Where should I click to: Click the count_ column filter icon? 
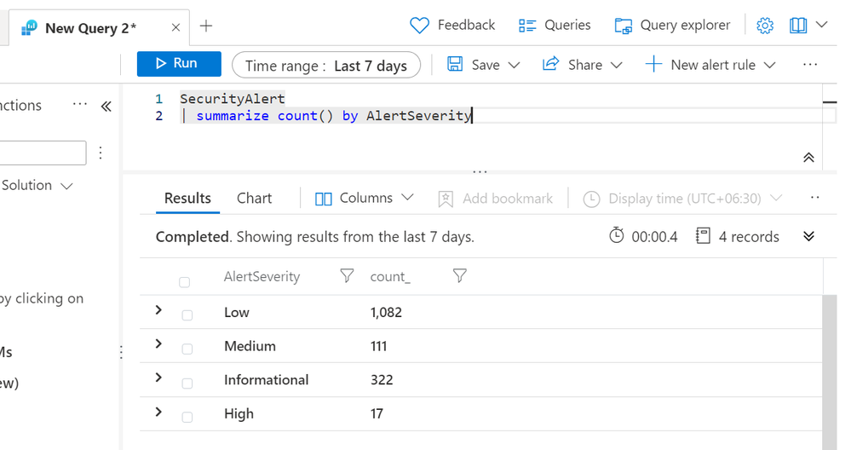click(460, 276)
